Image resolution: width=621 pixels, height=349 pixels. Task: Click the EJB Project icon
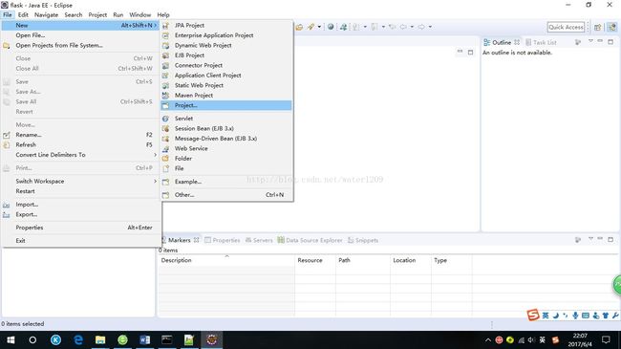point(166,55)
